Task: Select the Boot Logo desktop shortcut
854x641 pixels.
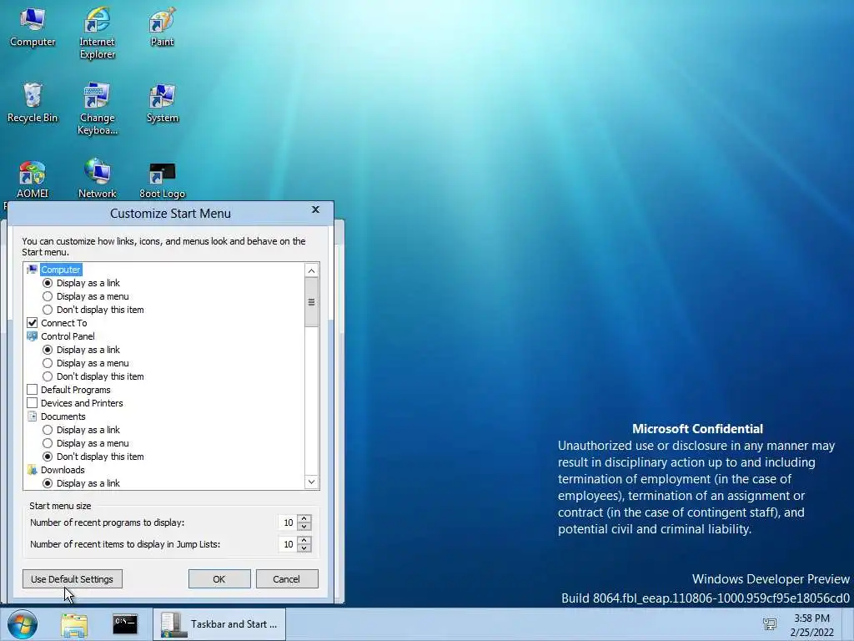Action: click(162, 180)
